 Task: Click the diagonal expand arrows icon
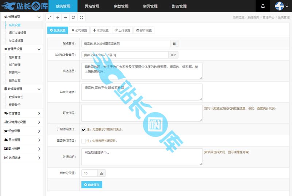click(x=50, y=17)
